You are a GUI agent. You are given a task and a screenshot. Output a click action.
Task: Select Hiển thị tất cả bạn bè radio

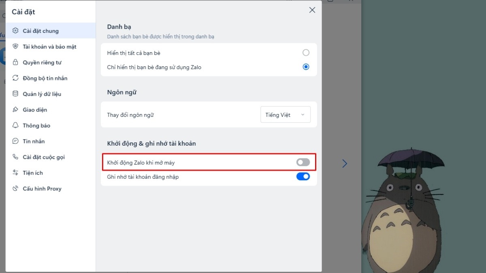306,53
